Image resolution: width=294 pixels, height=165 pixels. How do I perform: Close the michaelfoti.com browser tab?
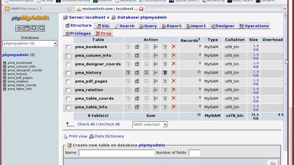pos(141,9)
